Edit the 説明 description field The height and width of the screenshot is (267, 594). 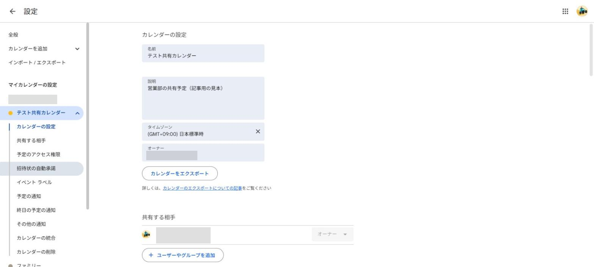pyautogui.click(x=203, y=98)
